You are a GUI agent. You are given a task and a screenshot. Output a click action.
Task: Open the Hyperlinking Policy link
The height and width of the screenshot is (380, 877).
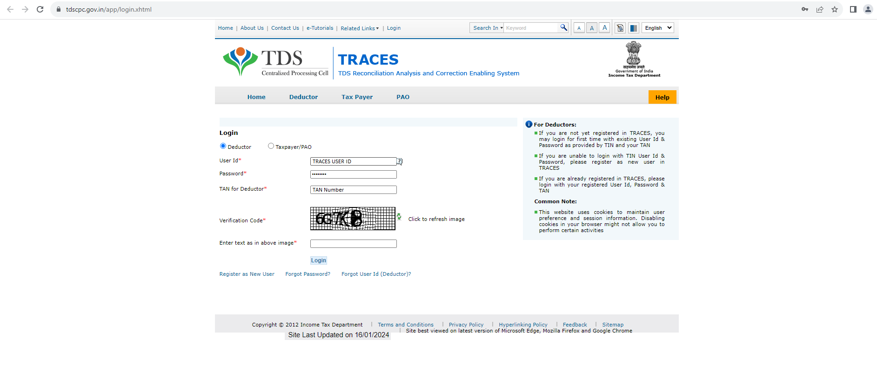coord(523,325)
